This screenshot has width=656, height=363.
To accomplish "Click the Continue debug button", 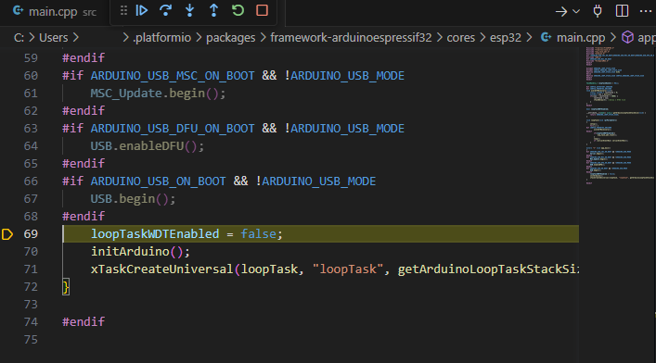I will pos(142,10).
